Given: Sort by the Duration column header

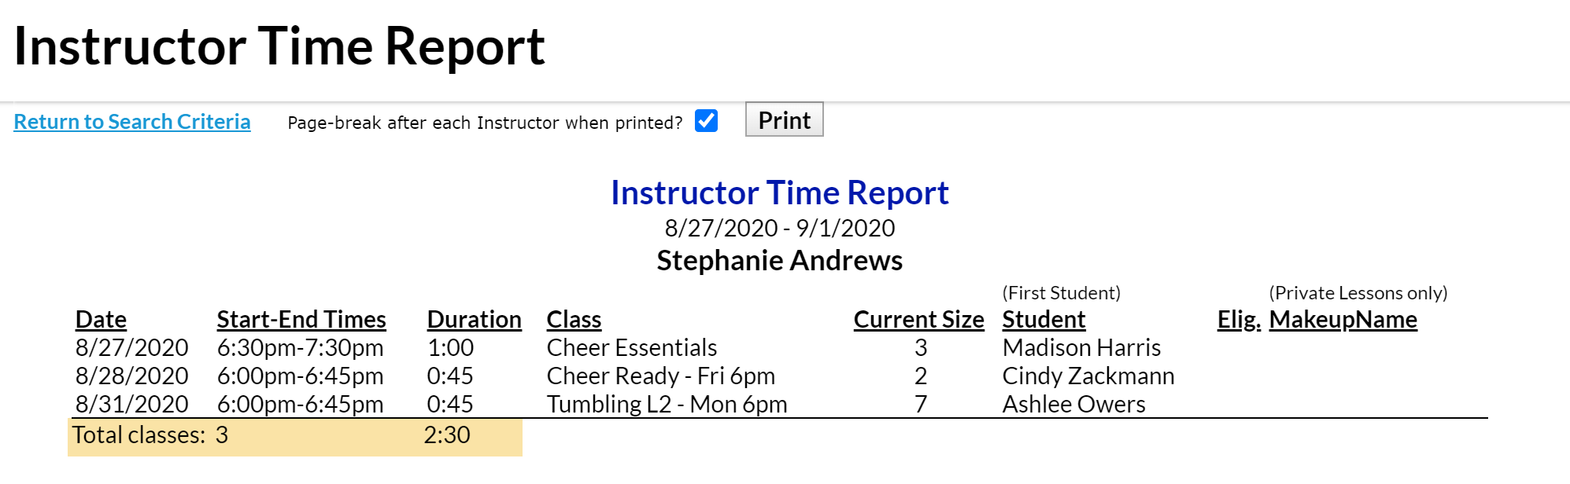Looking at the screenshot, I should coord(474,320).
